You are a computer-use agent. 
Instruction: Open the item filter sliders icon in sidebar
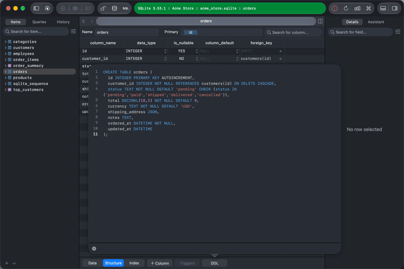pos(73,31)
